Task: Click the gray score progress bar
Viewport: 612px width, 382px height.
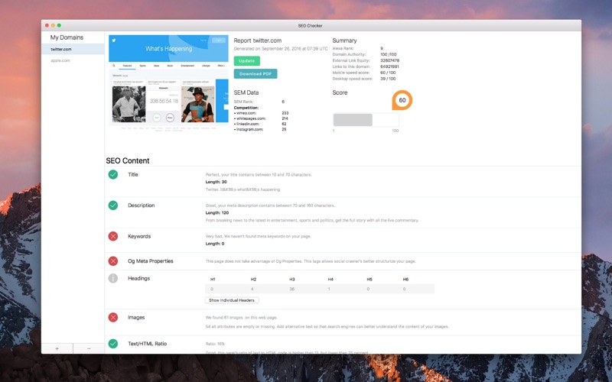Action: tap(366, 120)
